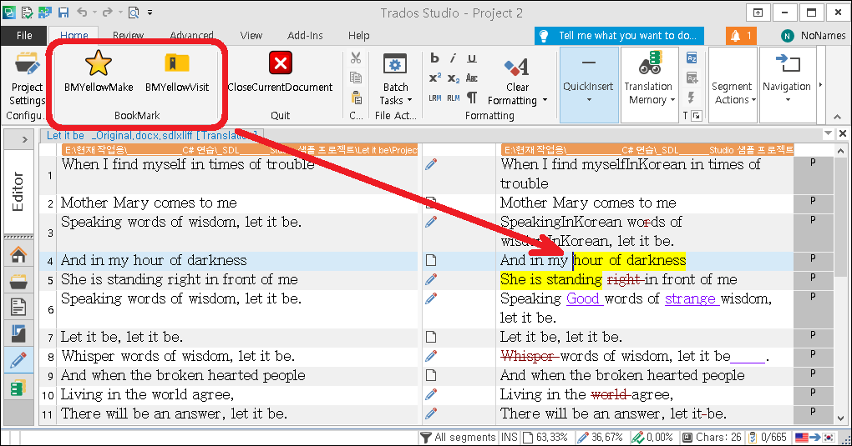Toggle subscript formatting
Screen dimensions: 852x446
pos(454,78)
